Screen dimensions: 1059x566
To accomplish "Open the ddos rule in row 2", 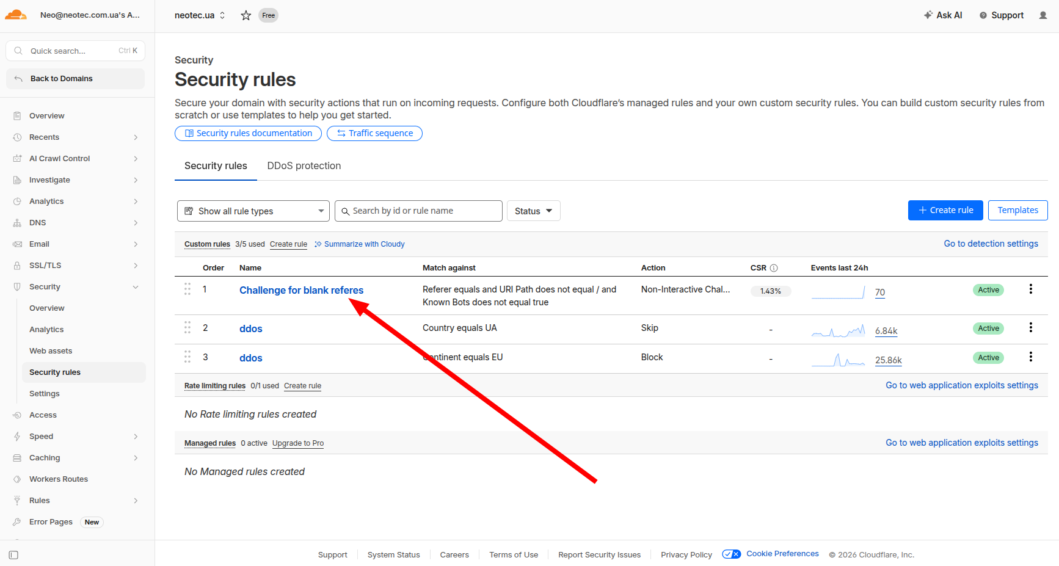I will tap(250, 328).
